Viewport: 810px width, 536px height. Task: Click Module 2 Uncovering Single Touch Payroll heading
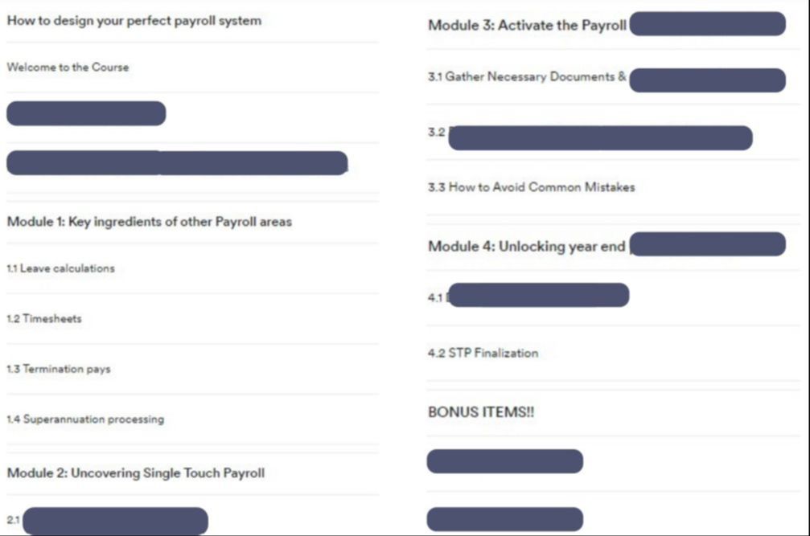click(135, 473)
